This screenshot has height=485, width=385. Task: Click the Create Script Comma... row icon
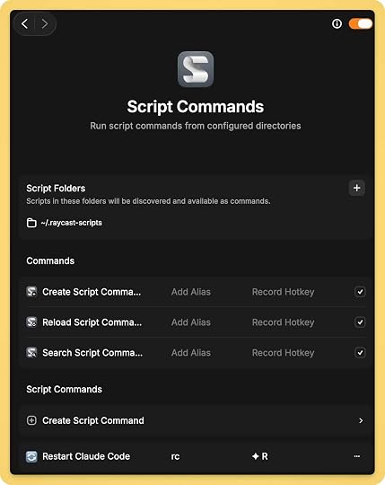31,292
